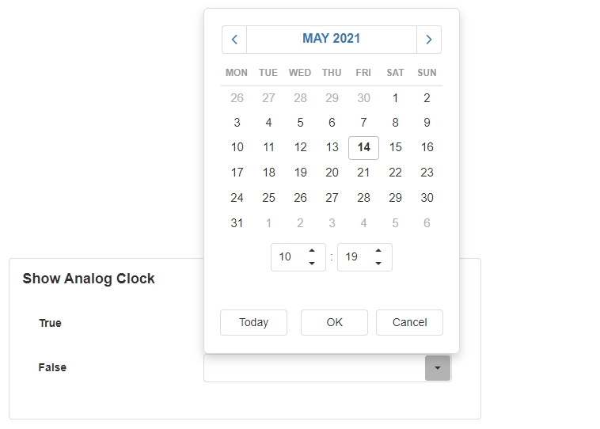Choose May 1 on the calendar
This screenshot has width=600, height=429.
click(x=395, y=98)
